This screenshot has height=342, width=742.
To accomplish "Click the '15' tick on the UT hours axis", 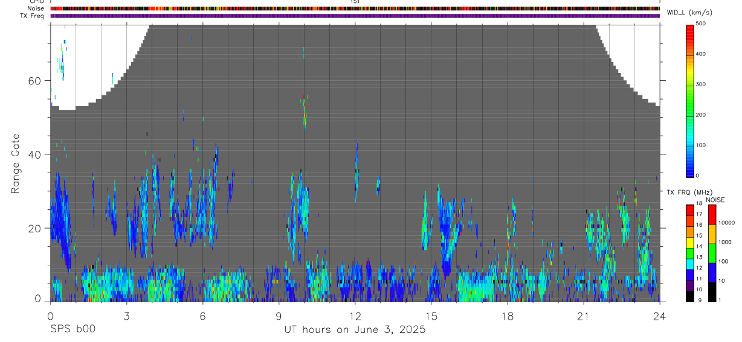I will pyautogui.click(x=431, y=315).
